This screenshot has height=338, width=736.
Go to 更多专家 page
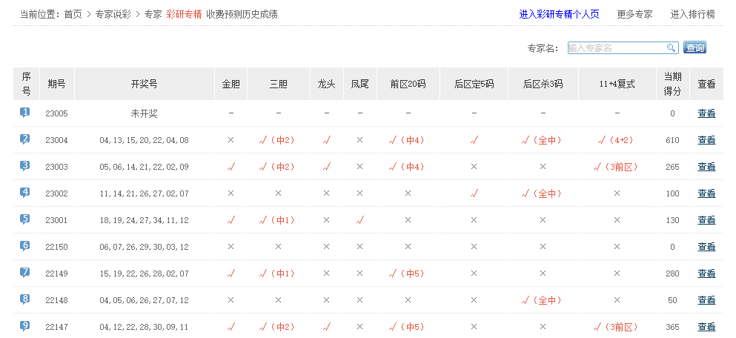(x=634, y=14)
